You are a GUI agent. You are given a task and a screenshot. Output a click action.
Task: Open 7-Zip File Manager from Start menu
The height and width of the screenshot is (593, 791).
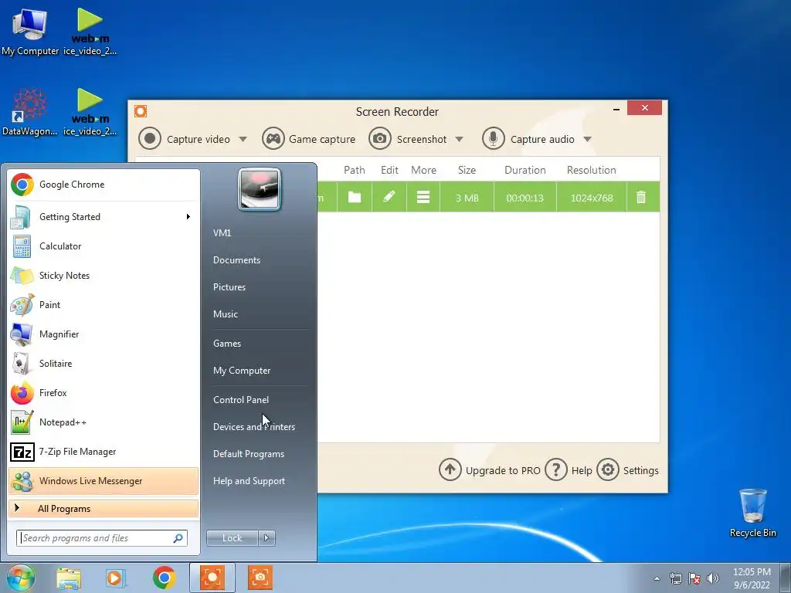(x=104, y=451)
